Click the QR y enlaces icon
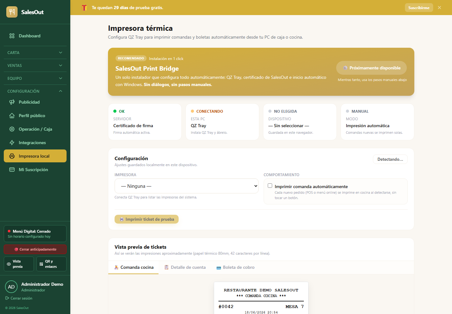Image resolution: width=452 pixels, height=314 pixels. tap(41, 264)
